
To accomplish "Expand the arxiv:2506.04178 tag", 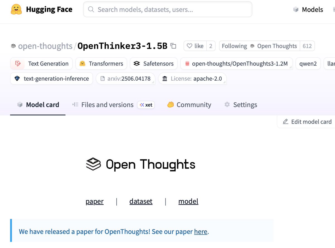I will pos(125,79).
